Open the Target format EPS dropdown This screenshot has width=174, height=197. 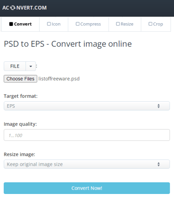point(87,106)
